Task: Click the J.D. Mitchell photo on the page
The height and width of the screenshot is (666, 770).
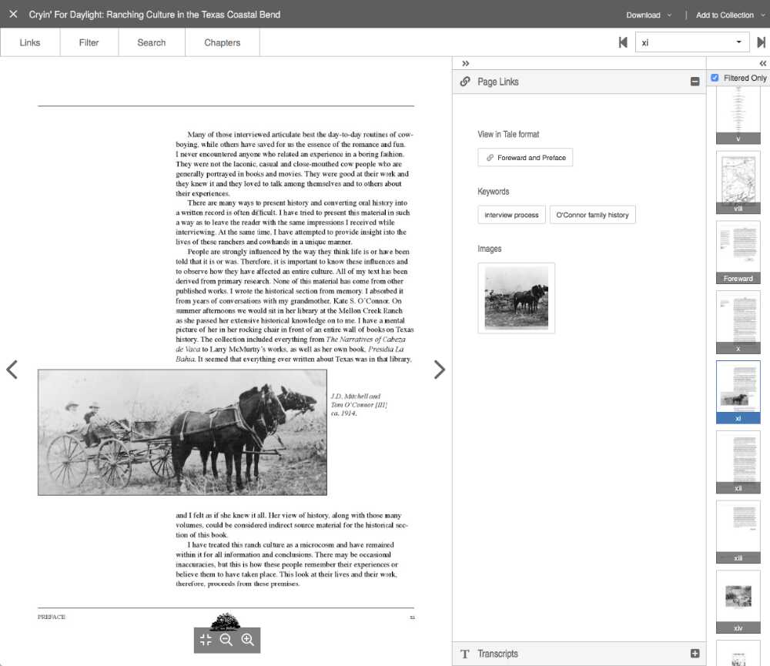Action: click(x=182, y=432)
